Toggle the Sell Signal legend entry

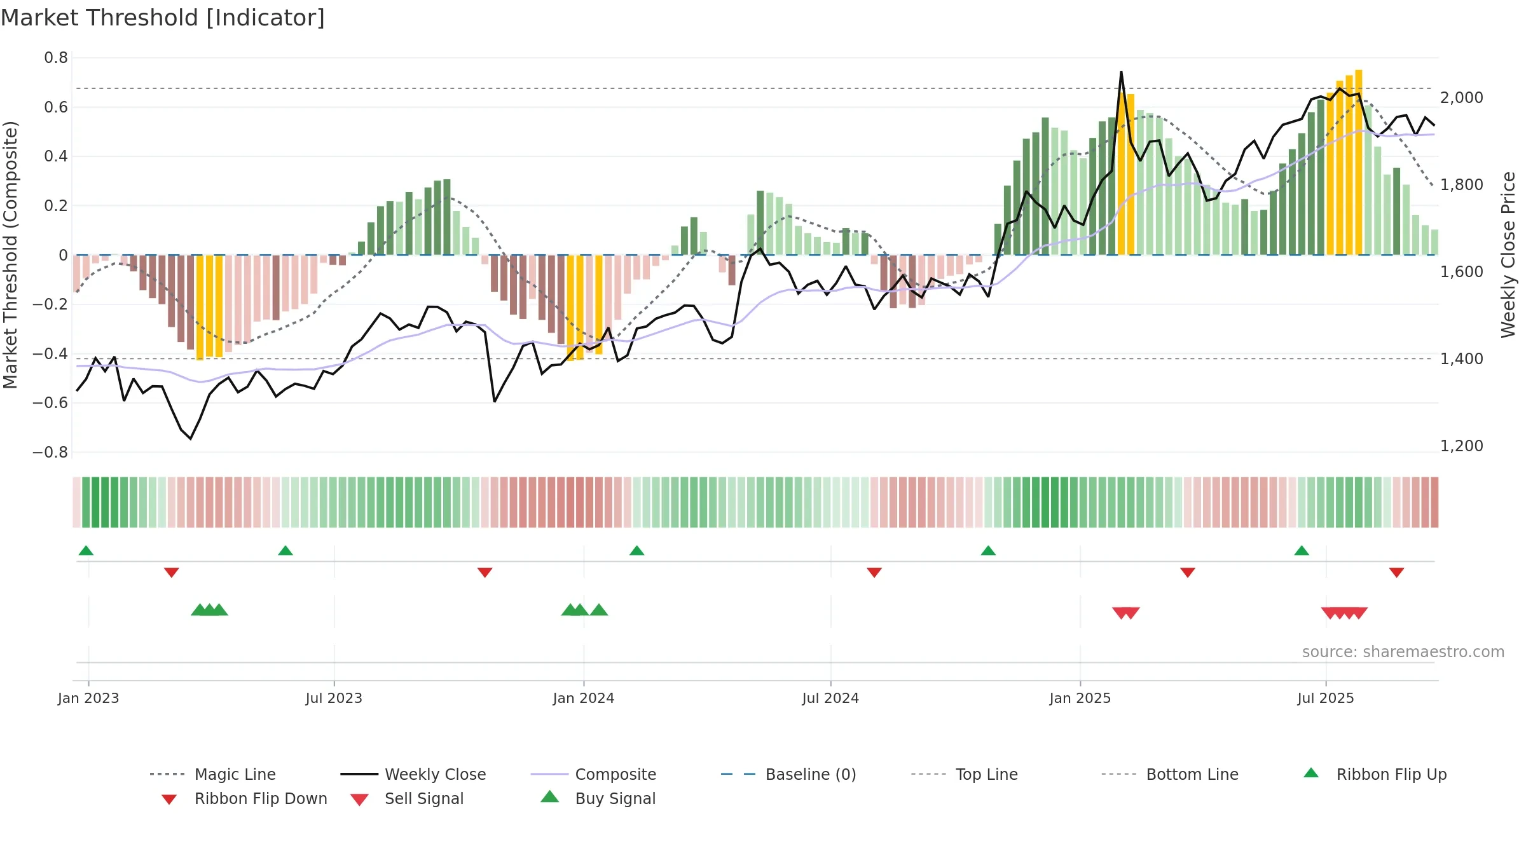coord(407,798)
